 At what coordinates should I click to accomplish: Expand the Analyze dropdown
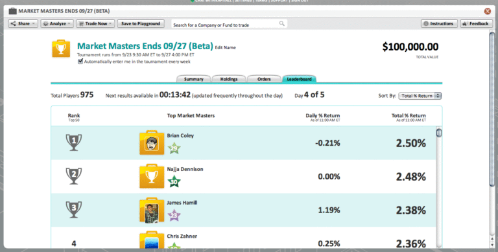pyautogui.click(x=57, y=23)
